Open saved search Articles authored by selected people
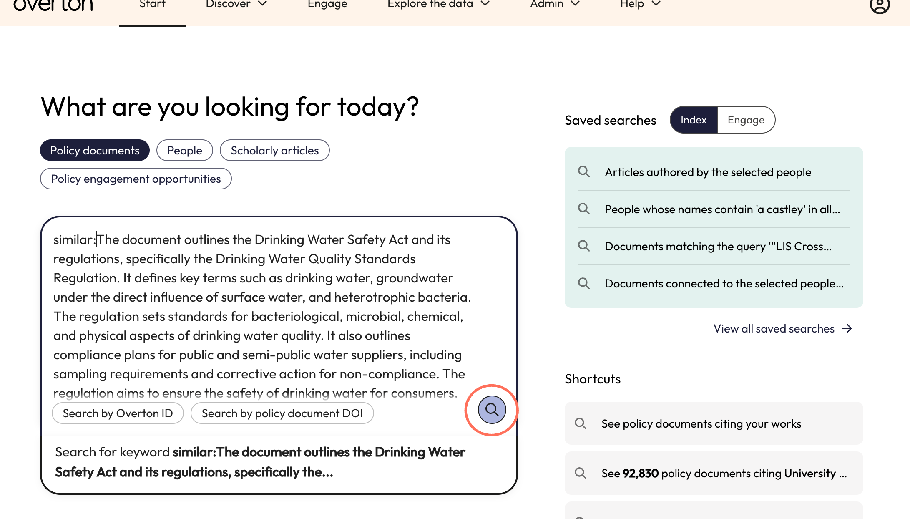The image size is (910, 519). click(714, 172)
